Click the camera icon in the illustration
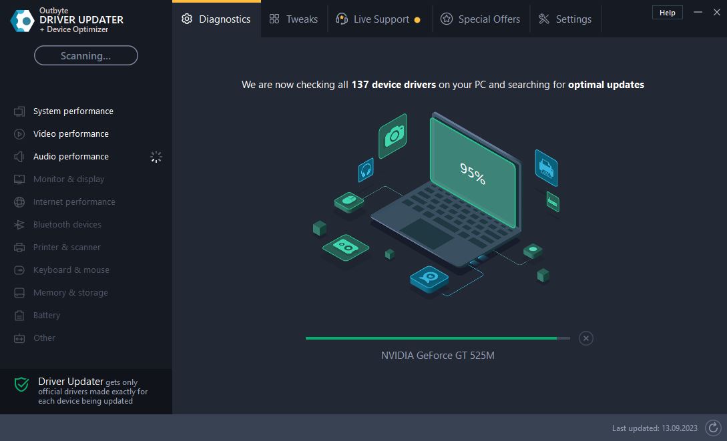727x441 pixels. tap(393, 135)
